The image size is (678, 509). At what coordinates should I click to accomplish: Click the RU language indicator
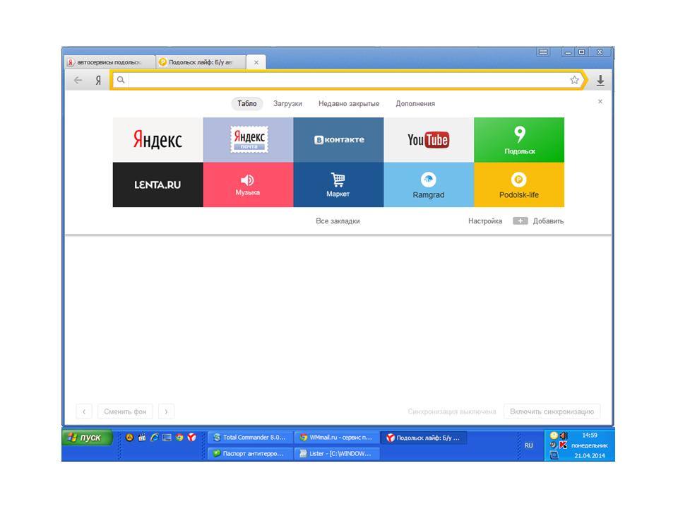(x=528, y=445)
